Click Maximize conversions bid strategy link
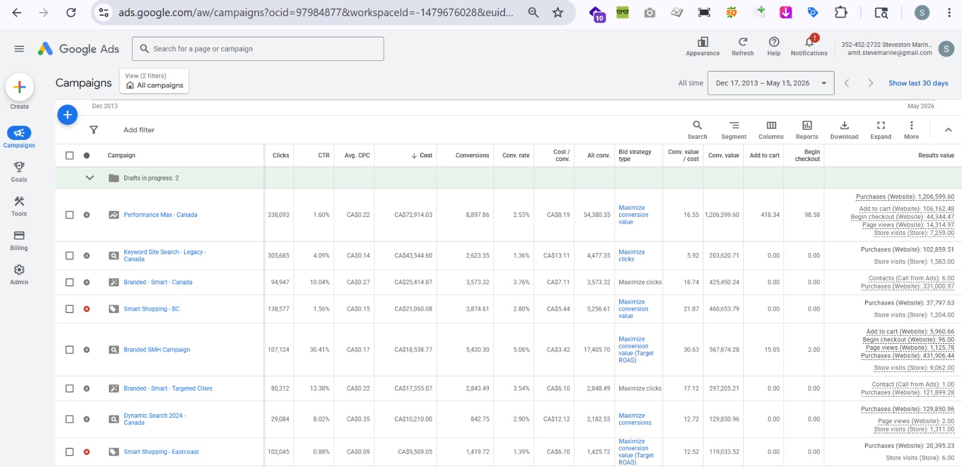962x467 pixels. tap(635, 419)
